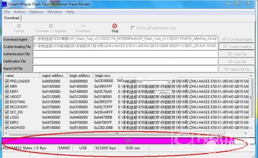Screen dimensions: 258x158
Task: Uncheck the UBOOT partition checkbox
Action: tap(7, 97)
